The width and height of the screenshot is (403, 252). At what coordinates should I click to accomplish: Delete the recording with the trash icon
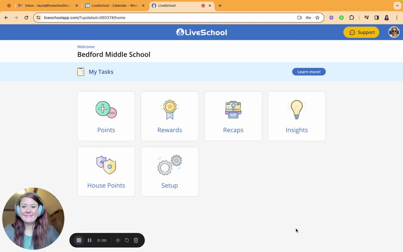pos(136,240)
